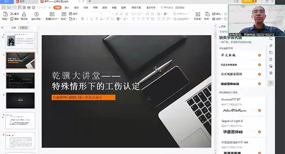Click the Increase Font Size A icon

117,14
